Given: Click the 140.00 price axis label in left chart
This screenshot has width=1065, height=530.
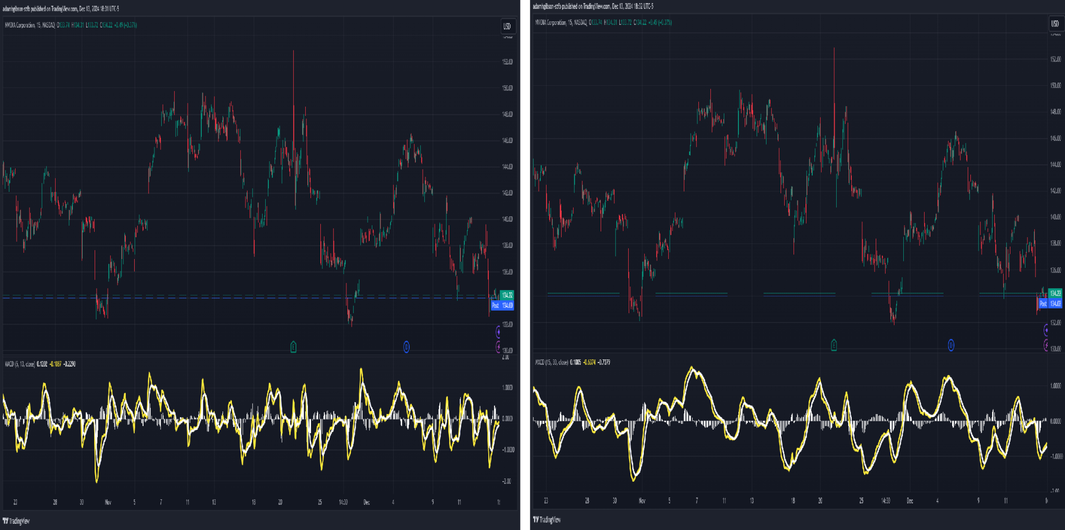Looking at the screenshot, I should pos(507,219).
